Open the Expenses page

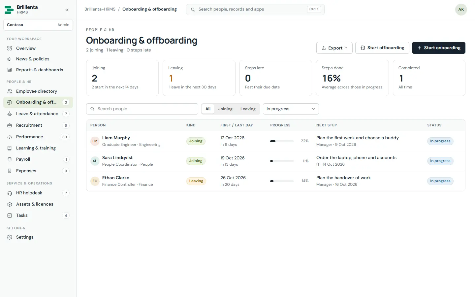[x=38, y=171]
